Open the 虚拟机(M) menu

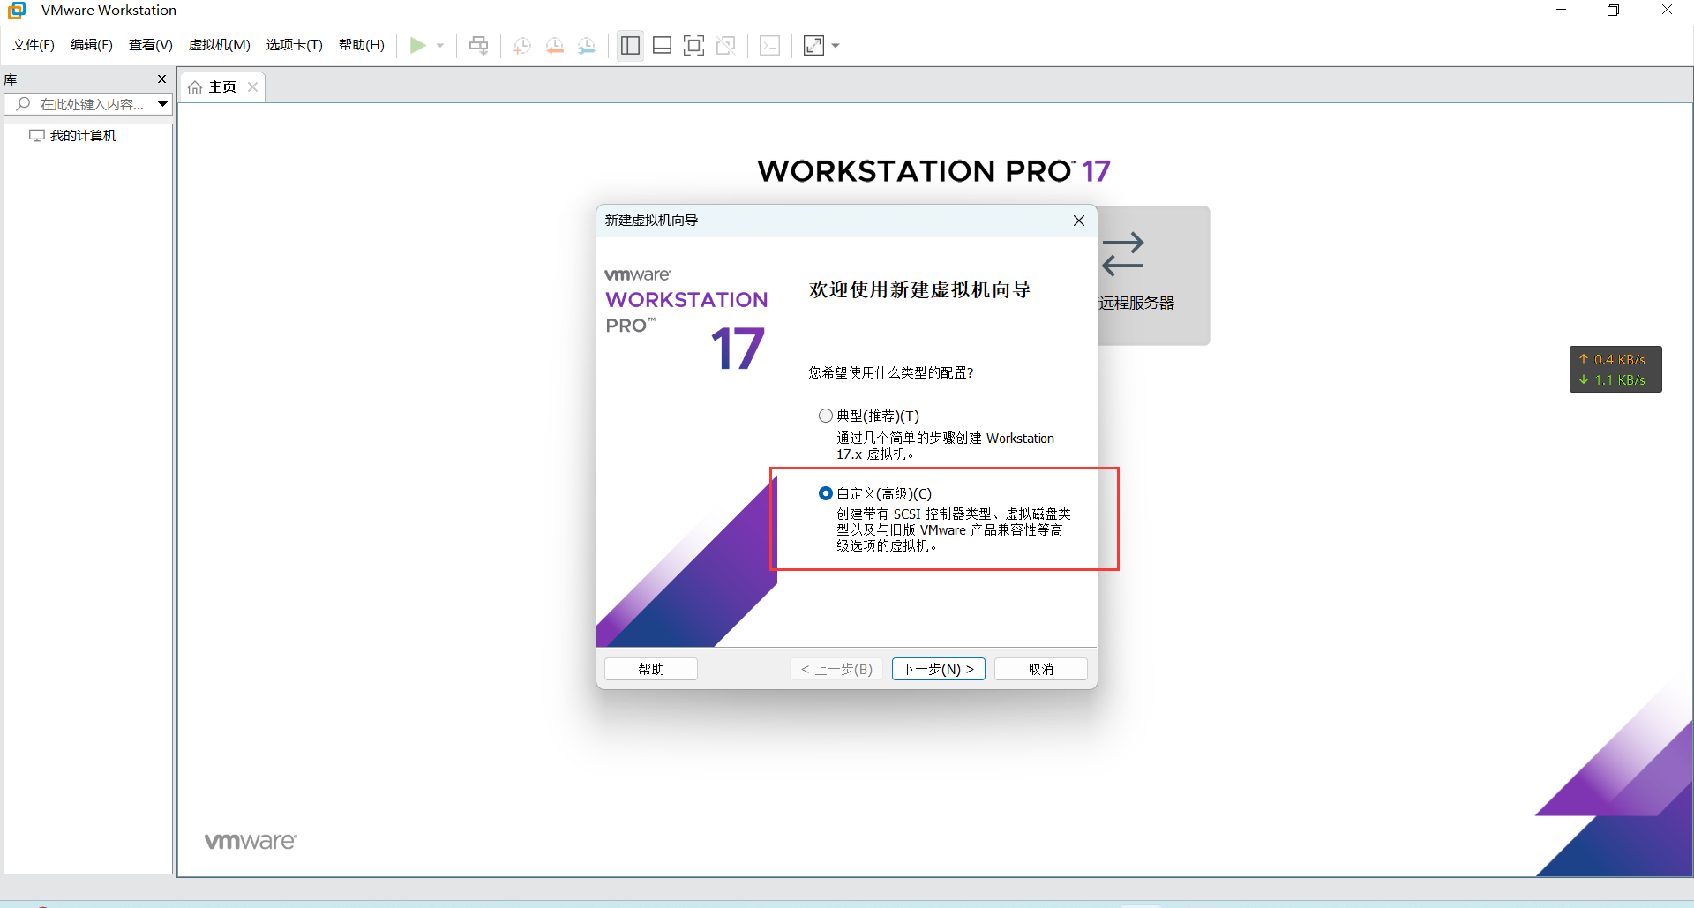(x=220, y=45)
